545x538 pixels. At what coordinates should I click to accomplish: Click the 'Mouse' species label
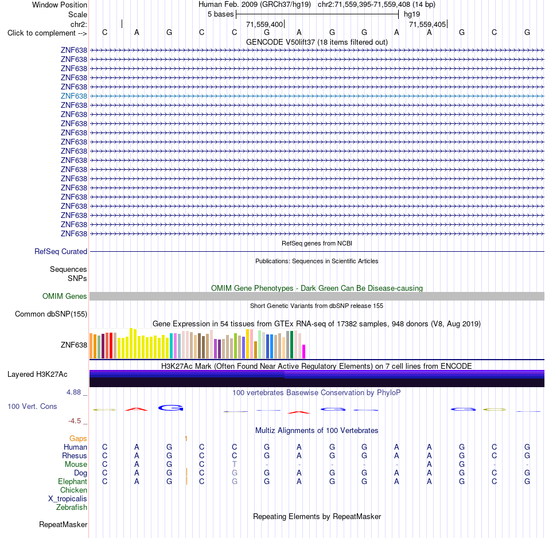click(x=76, y=465)
